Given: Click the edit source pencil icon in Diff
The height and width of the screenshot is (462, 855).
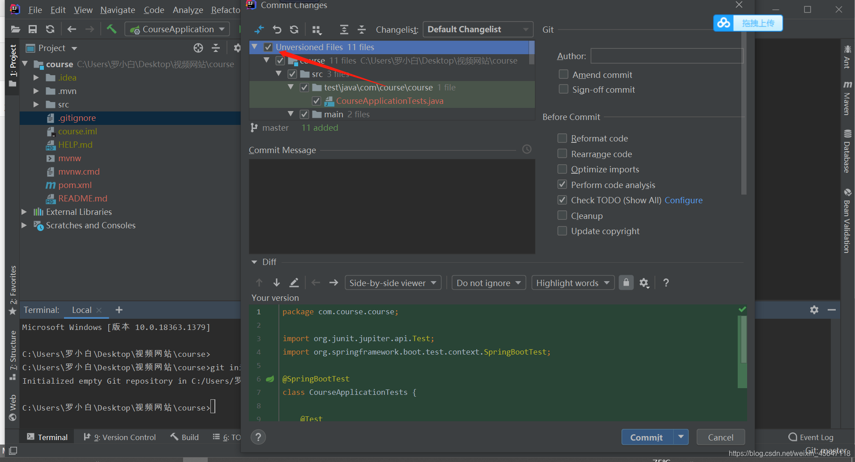Looking at the screenshot, I should point(294,282).
